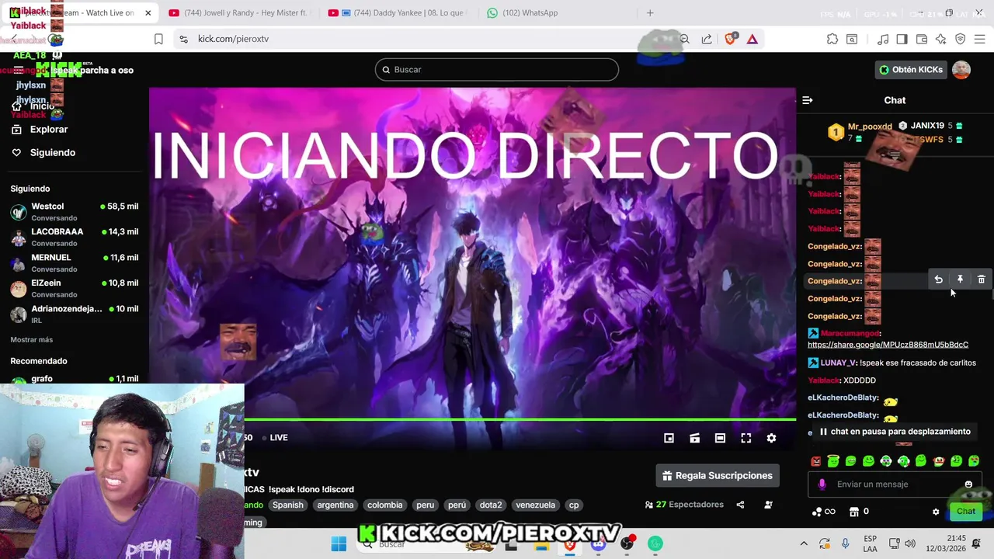The image size is (994, 559).
Task: Click the 'Enviar un mensaje' chat field
Action: [x=893, y=484]
